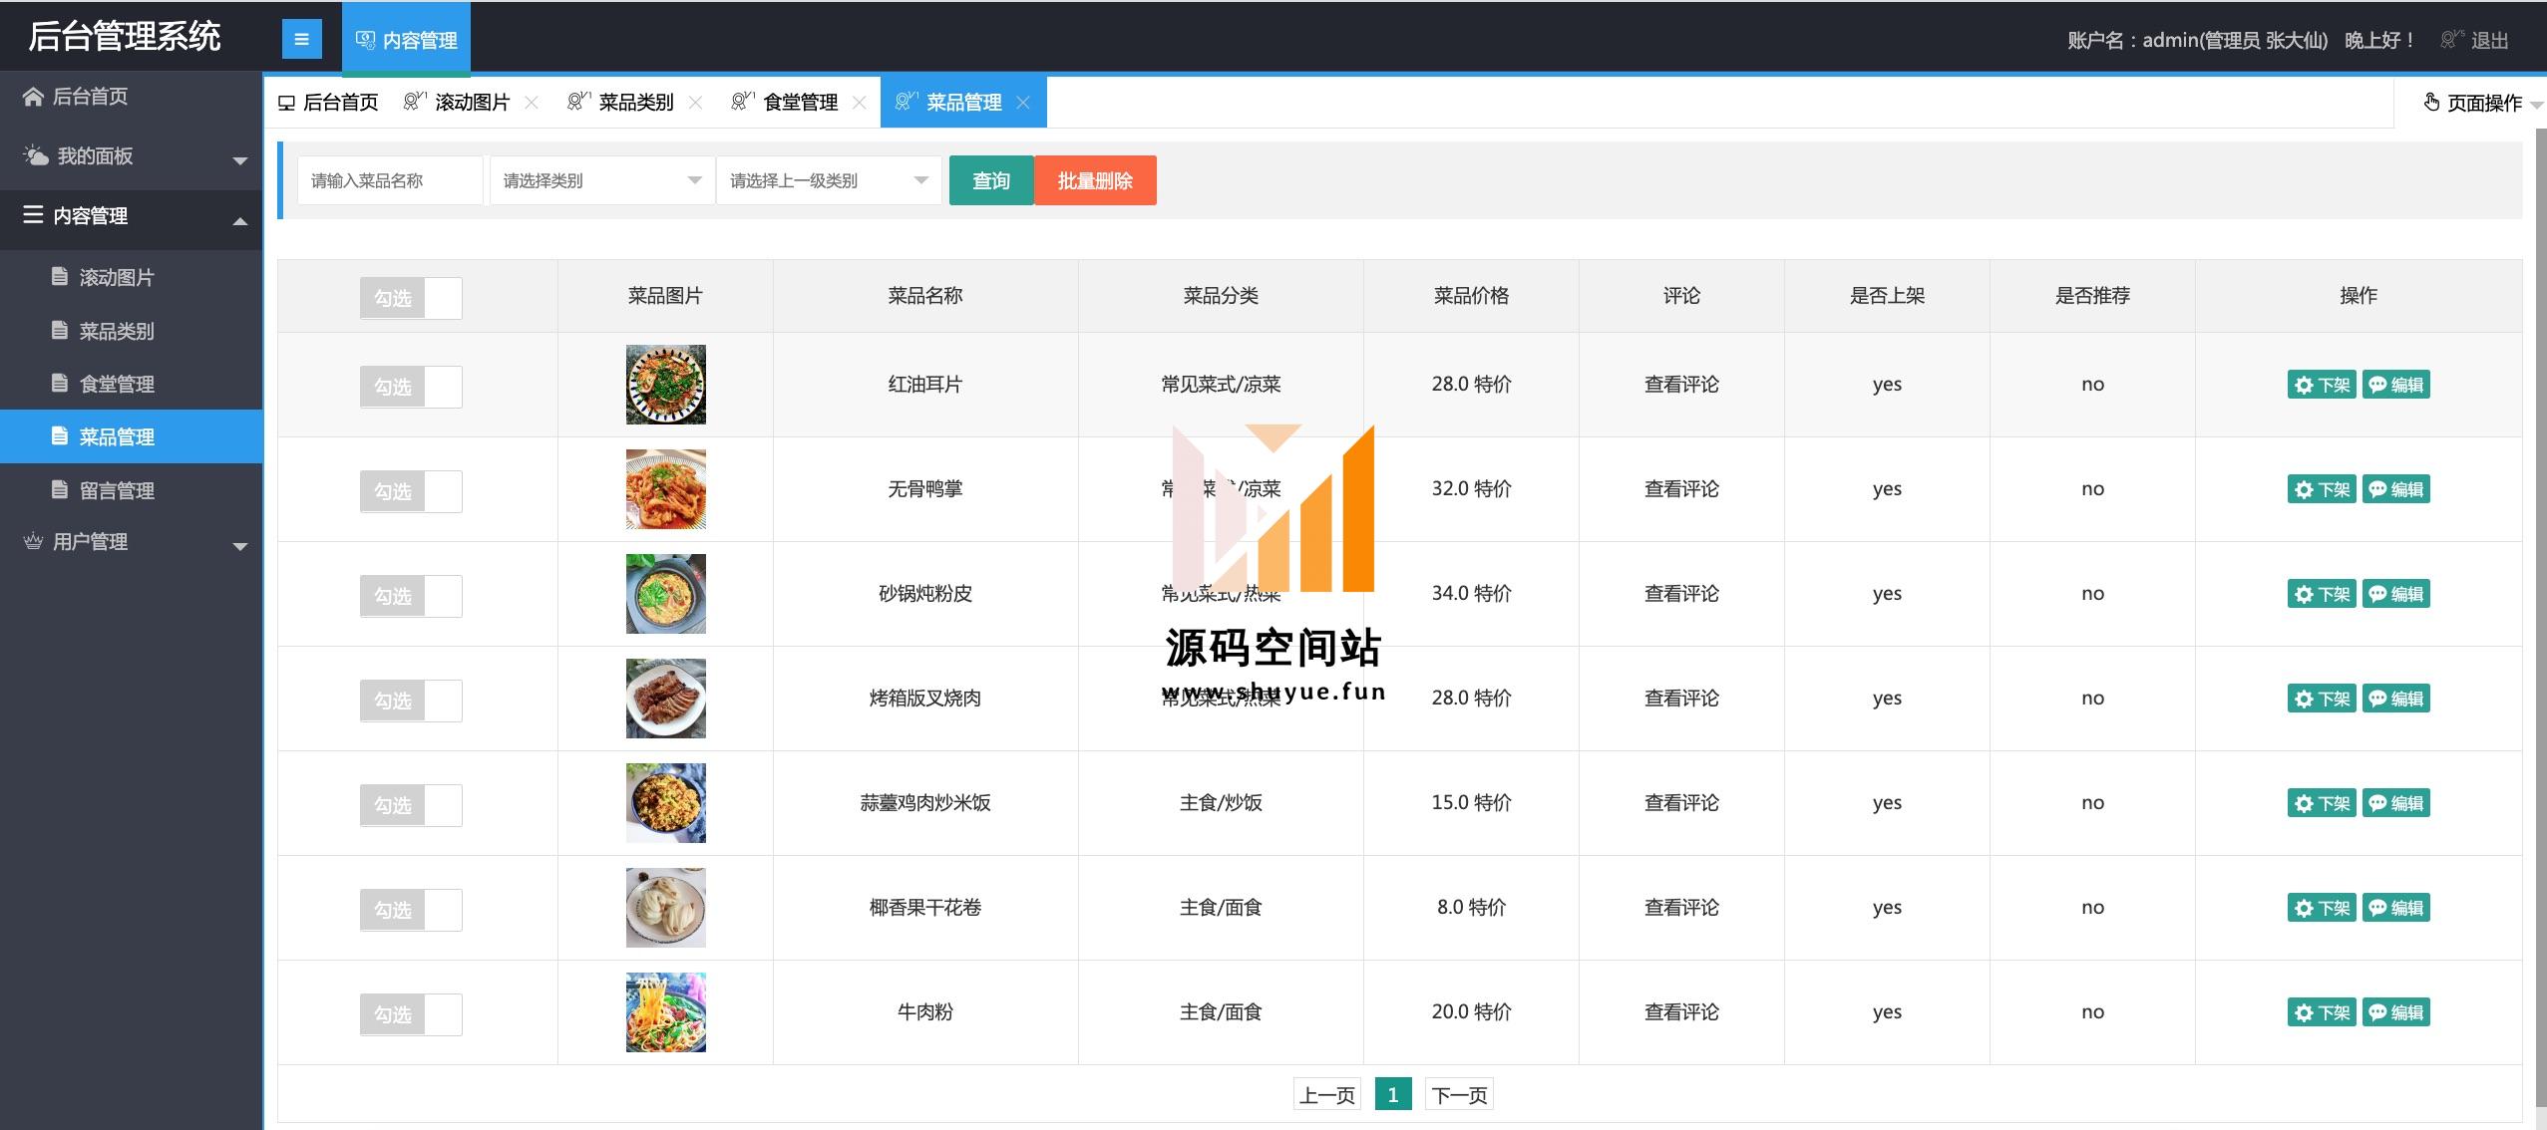This screenshot has height=1130, width=2547.
Task: Switch to the 菜品类别 tab
Action: click(635, 103)
